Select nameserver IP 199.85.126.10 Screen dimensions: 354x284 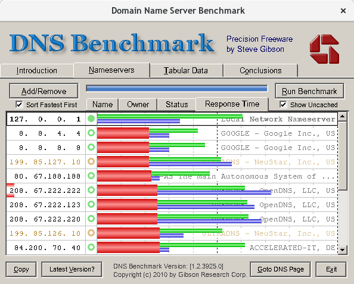(45, 233)
